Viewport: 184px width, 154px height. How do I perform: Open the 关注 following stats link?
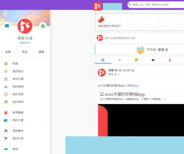(x=25, y=52)
